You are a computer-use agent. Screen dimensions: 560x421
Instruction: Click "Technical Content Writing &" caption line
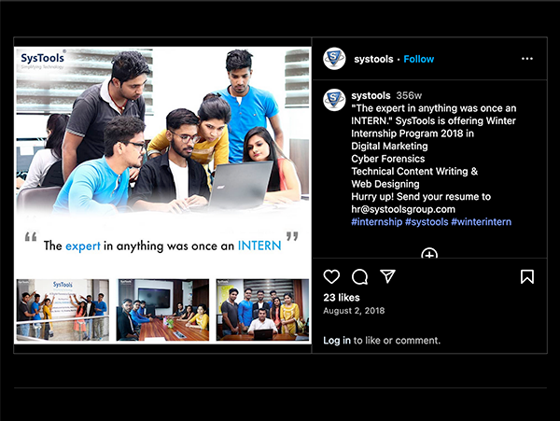click(414, 172)
